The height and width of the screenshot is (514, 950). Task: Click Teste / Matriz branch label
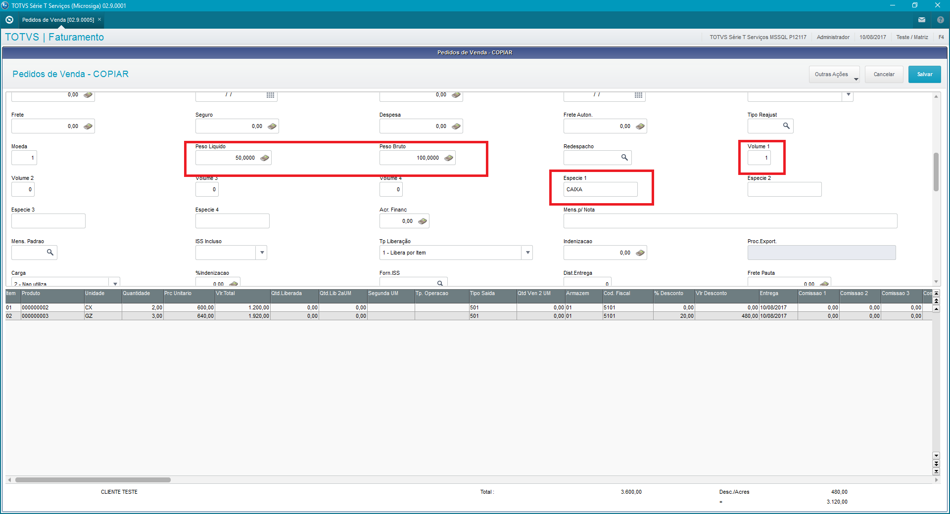coord(912,37)
